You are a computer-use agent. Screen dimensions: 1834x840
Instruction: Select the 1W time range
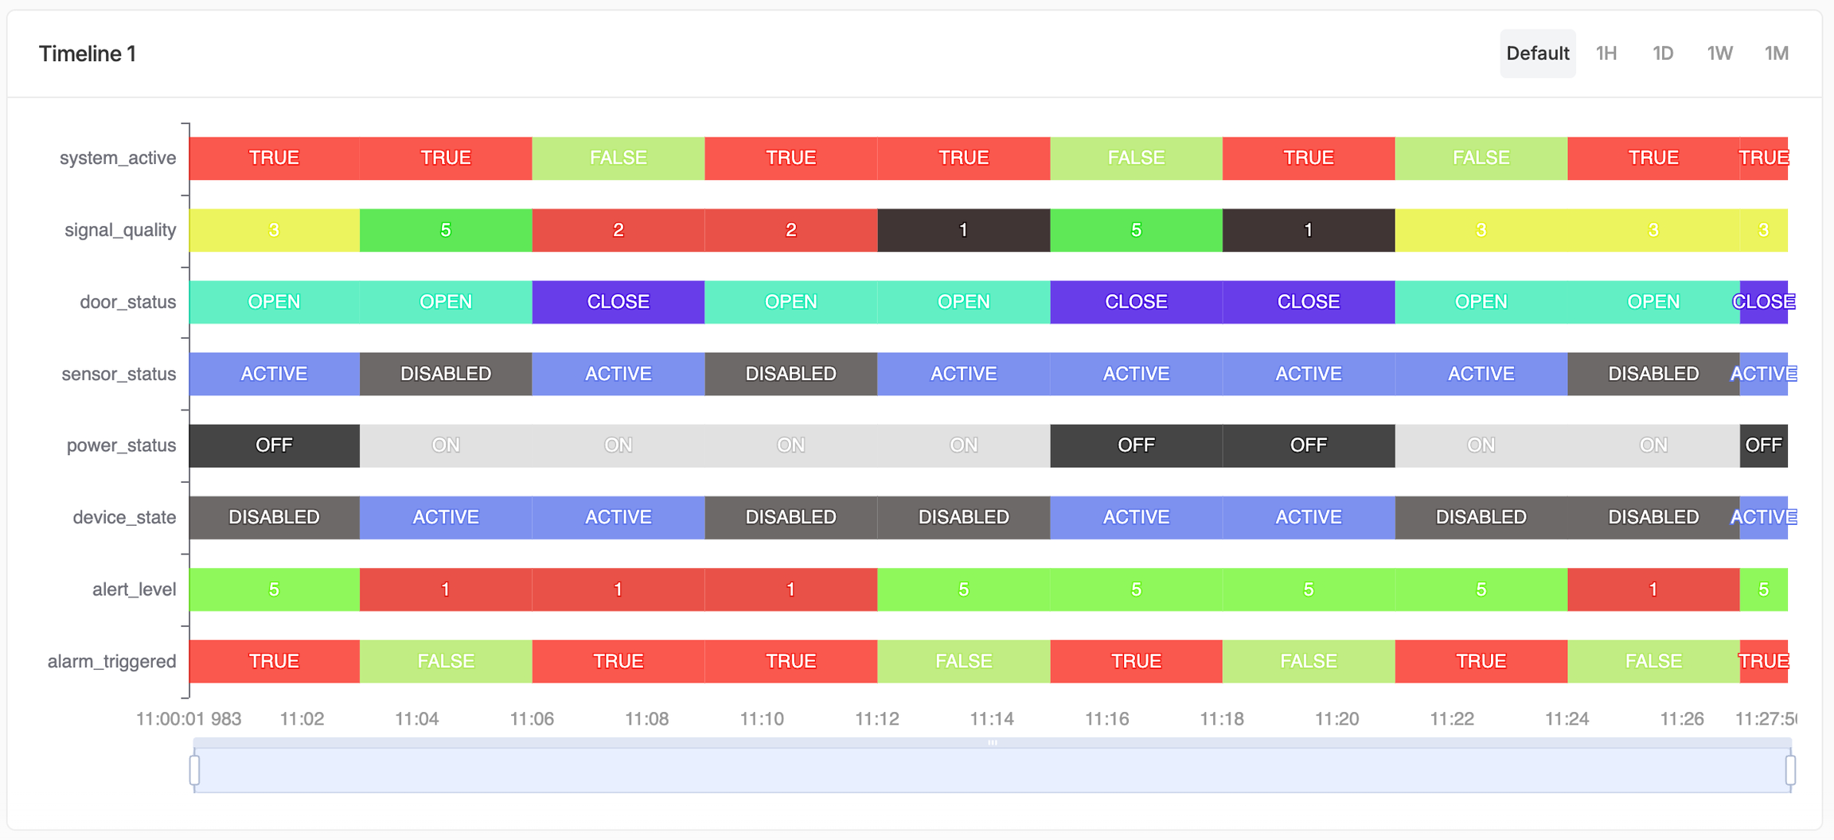[x=1719, y=53]
